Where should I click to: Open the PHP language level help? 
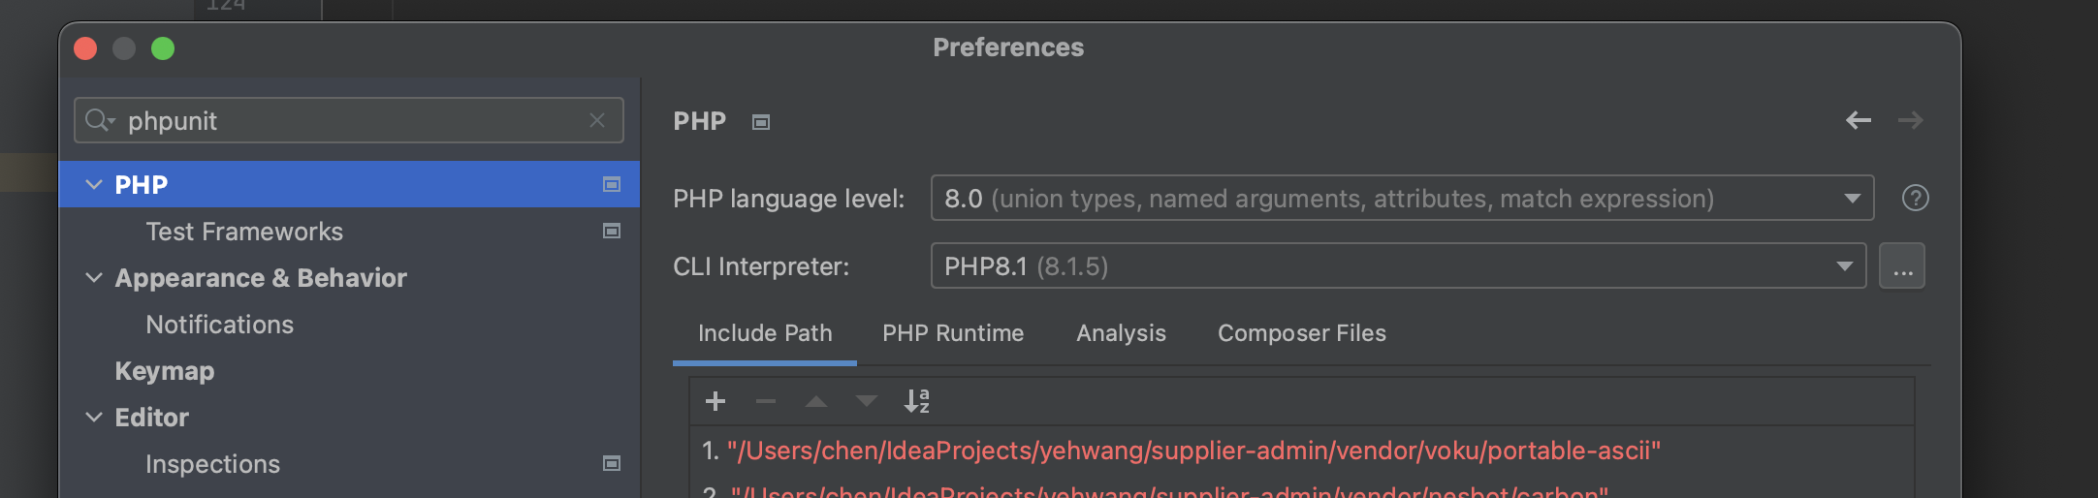1915,199
